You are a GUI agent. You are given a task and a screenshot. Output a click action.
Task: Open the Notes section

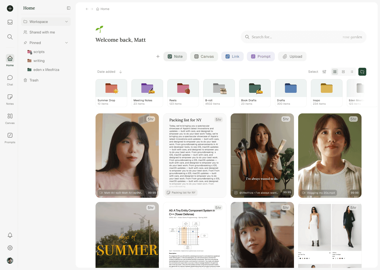point(10,99)
